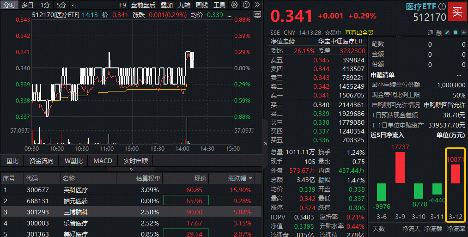468x237 pixels.
Task: Click the info icon beside 医疗ETF
Action: [442, 6]
